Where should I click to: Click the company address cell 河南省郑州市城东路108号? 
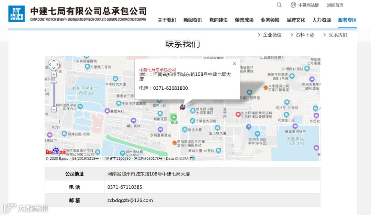click(x=149, y=174)
